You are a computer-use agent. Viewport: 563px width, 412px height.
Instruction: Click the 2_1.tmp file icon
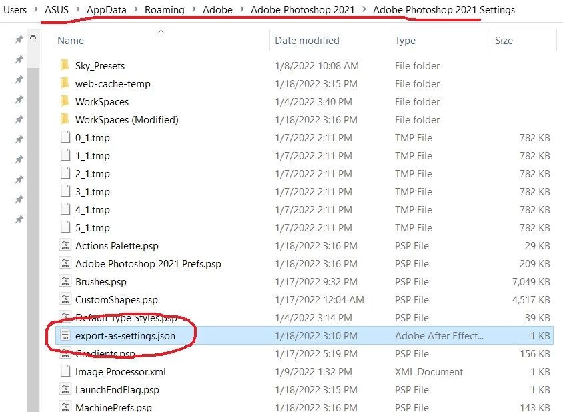click(x=65, y=173)
